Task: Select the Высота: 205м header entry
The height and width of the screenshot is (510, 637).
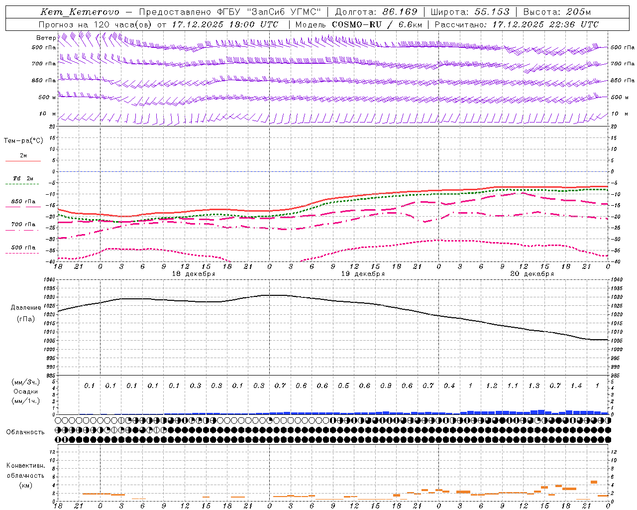Action: pyautogui.click(x=557, y=12)
